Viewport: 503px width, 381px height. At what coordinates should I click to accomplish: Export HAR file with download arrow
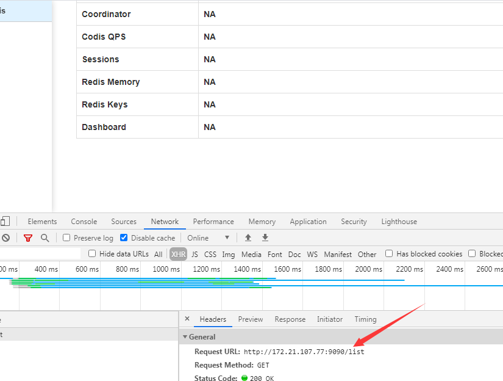point(265,238)
